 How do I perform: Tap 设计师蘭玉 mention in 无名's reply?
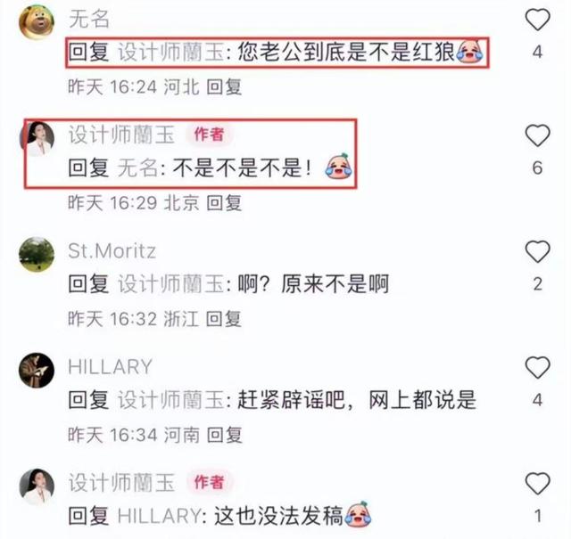pyautogui.click(x=170, y=53)
